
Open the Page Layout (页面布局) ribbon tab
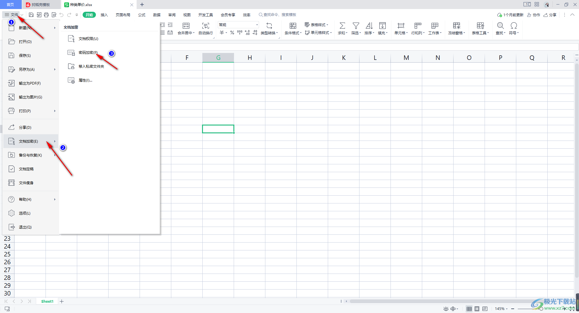click(x=123, y=15)
